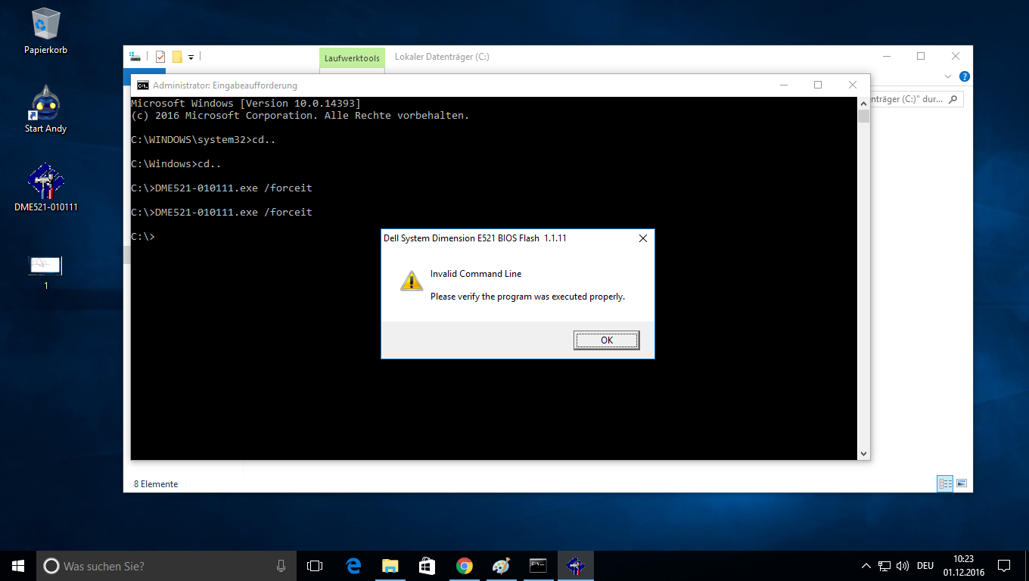
Task: Launch Google Chrome from the taskbar
Action: coord(464,566)
